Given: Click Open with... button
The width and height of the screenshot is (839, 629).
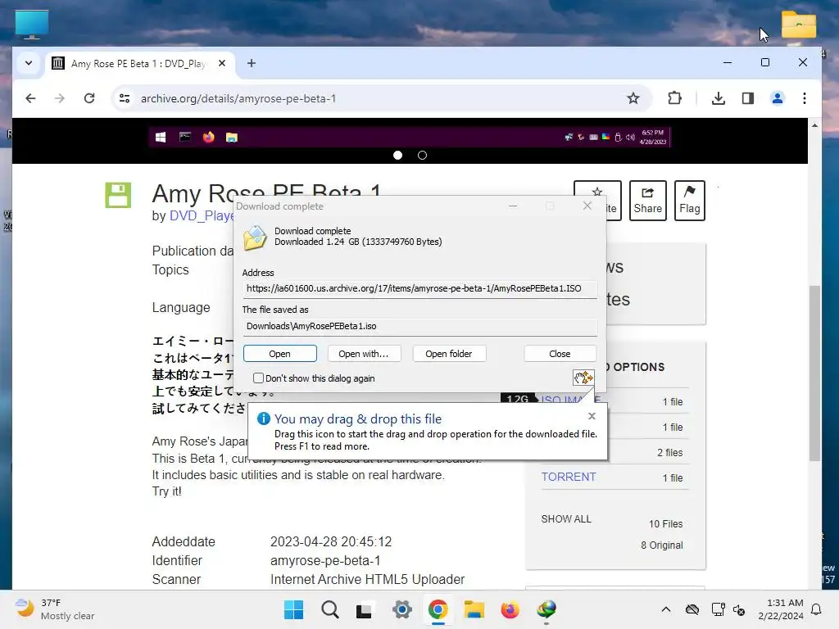Looking at the screenshot, I should [x=363, y=354].
